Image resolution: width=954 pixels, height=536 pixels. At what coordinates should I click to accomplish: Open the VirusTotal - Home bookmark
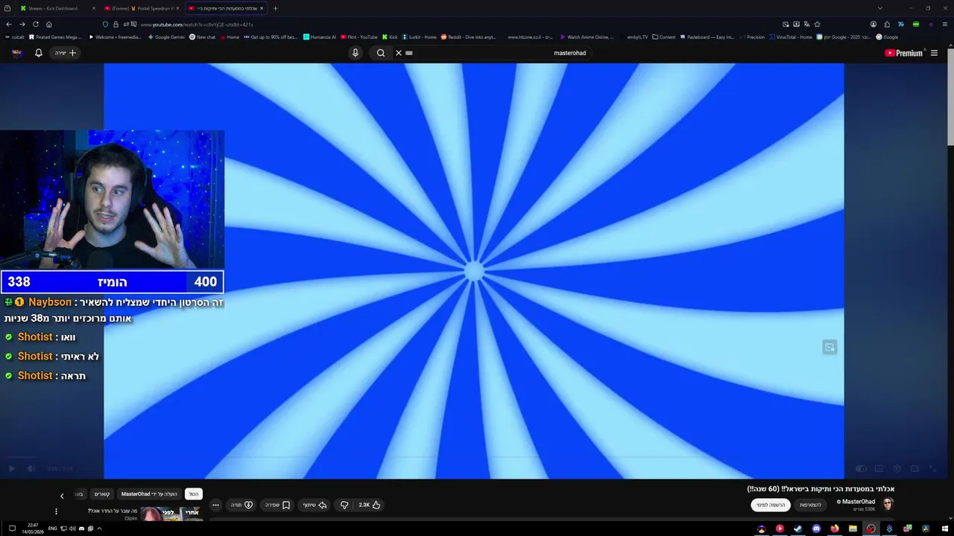click(x=791, y=36)
